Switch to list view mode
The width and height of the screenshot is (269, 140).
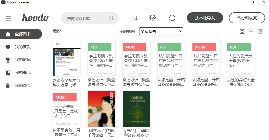[x=251, y=32]
